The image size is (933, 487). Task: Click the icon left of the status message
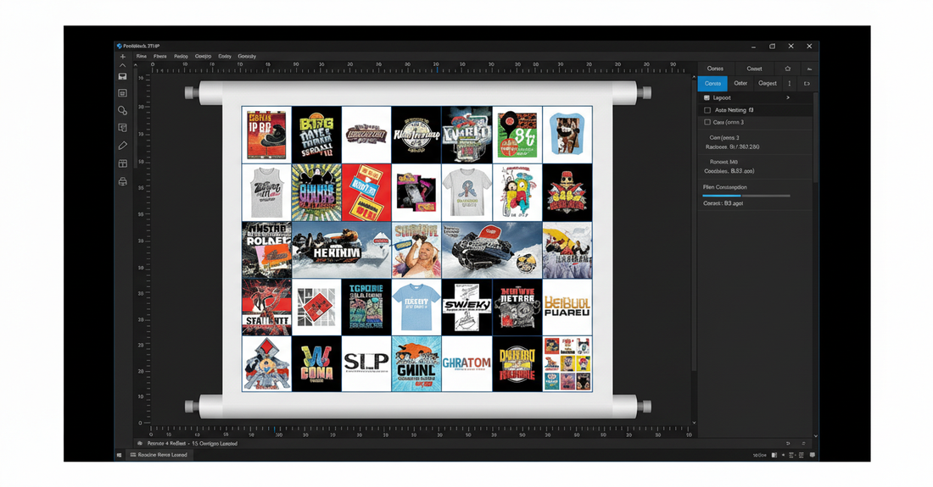pyautogui.click(x=140, y=444)
